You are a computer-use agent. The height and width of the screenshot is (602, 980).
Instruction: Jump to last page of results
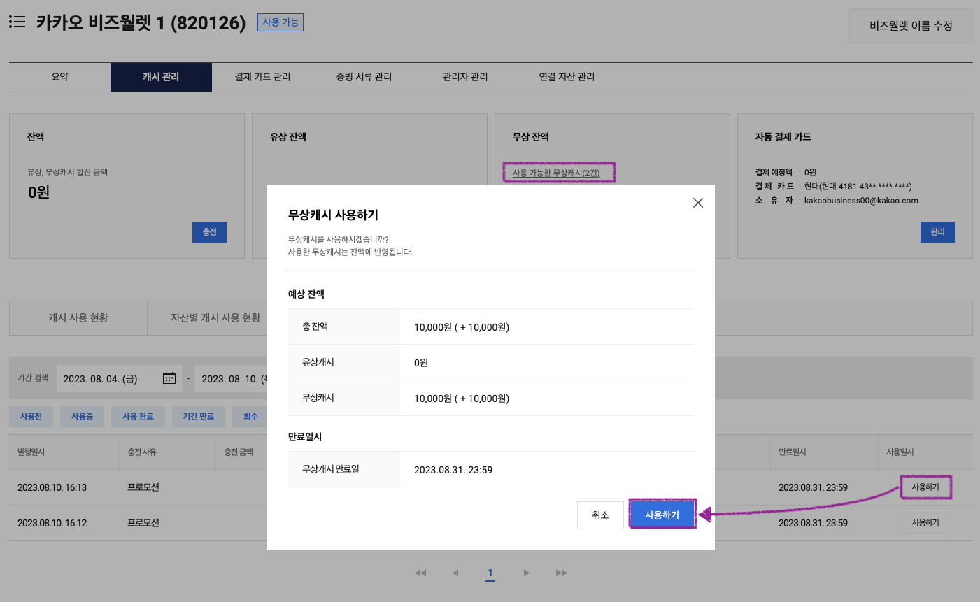pyautogui.click(x=561, y=573)
